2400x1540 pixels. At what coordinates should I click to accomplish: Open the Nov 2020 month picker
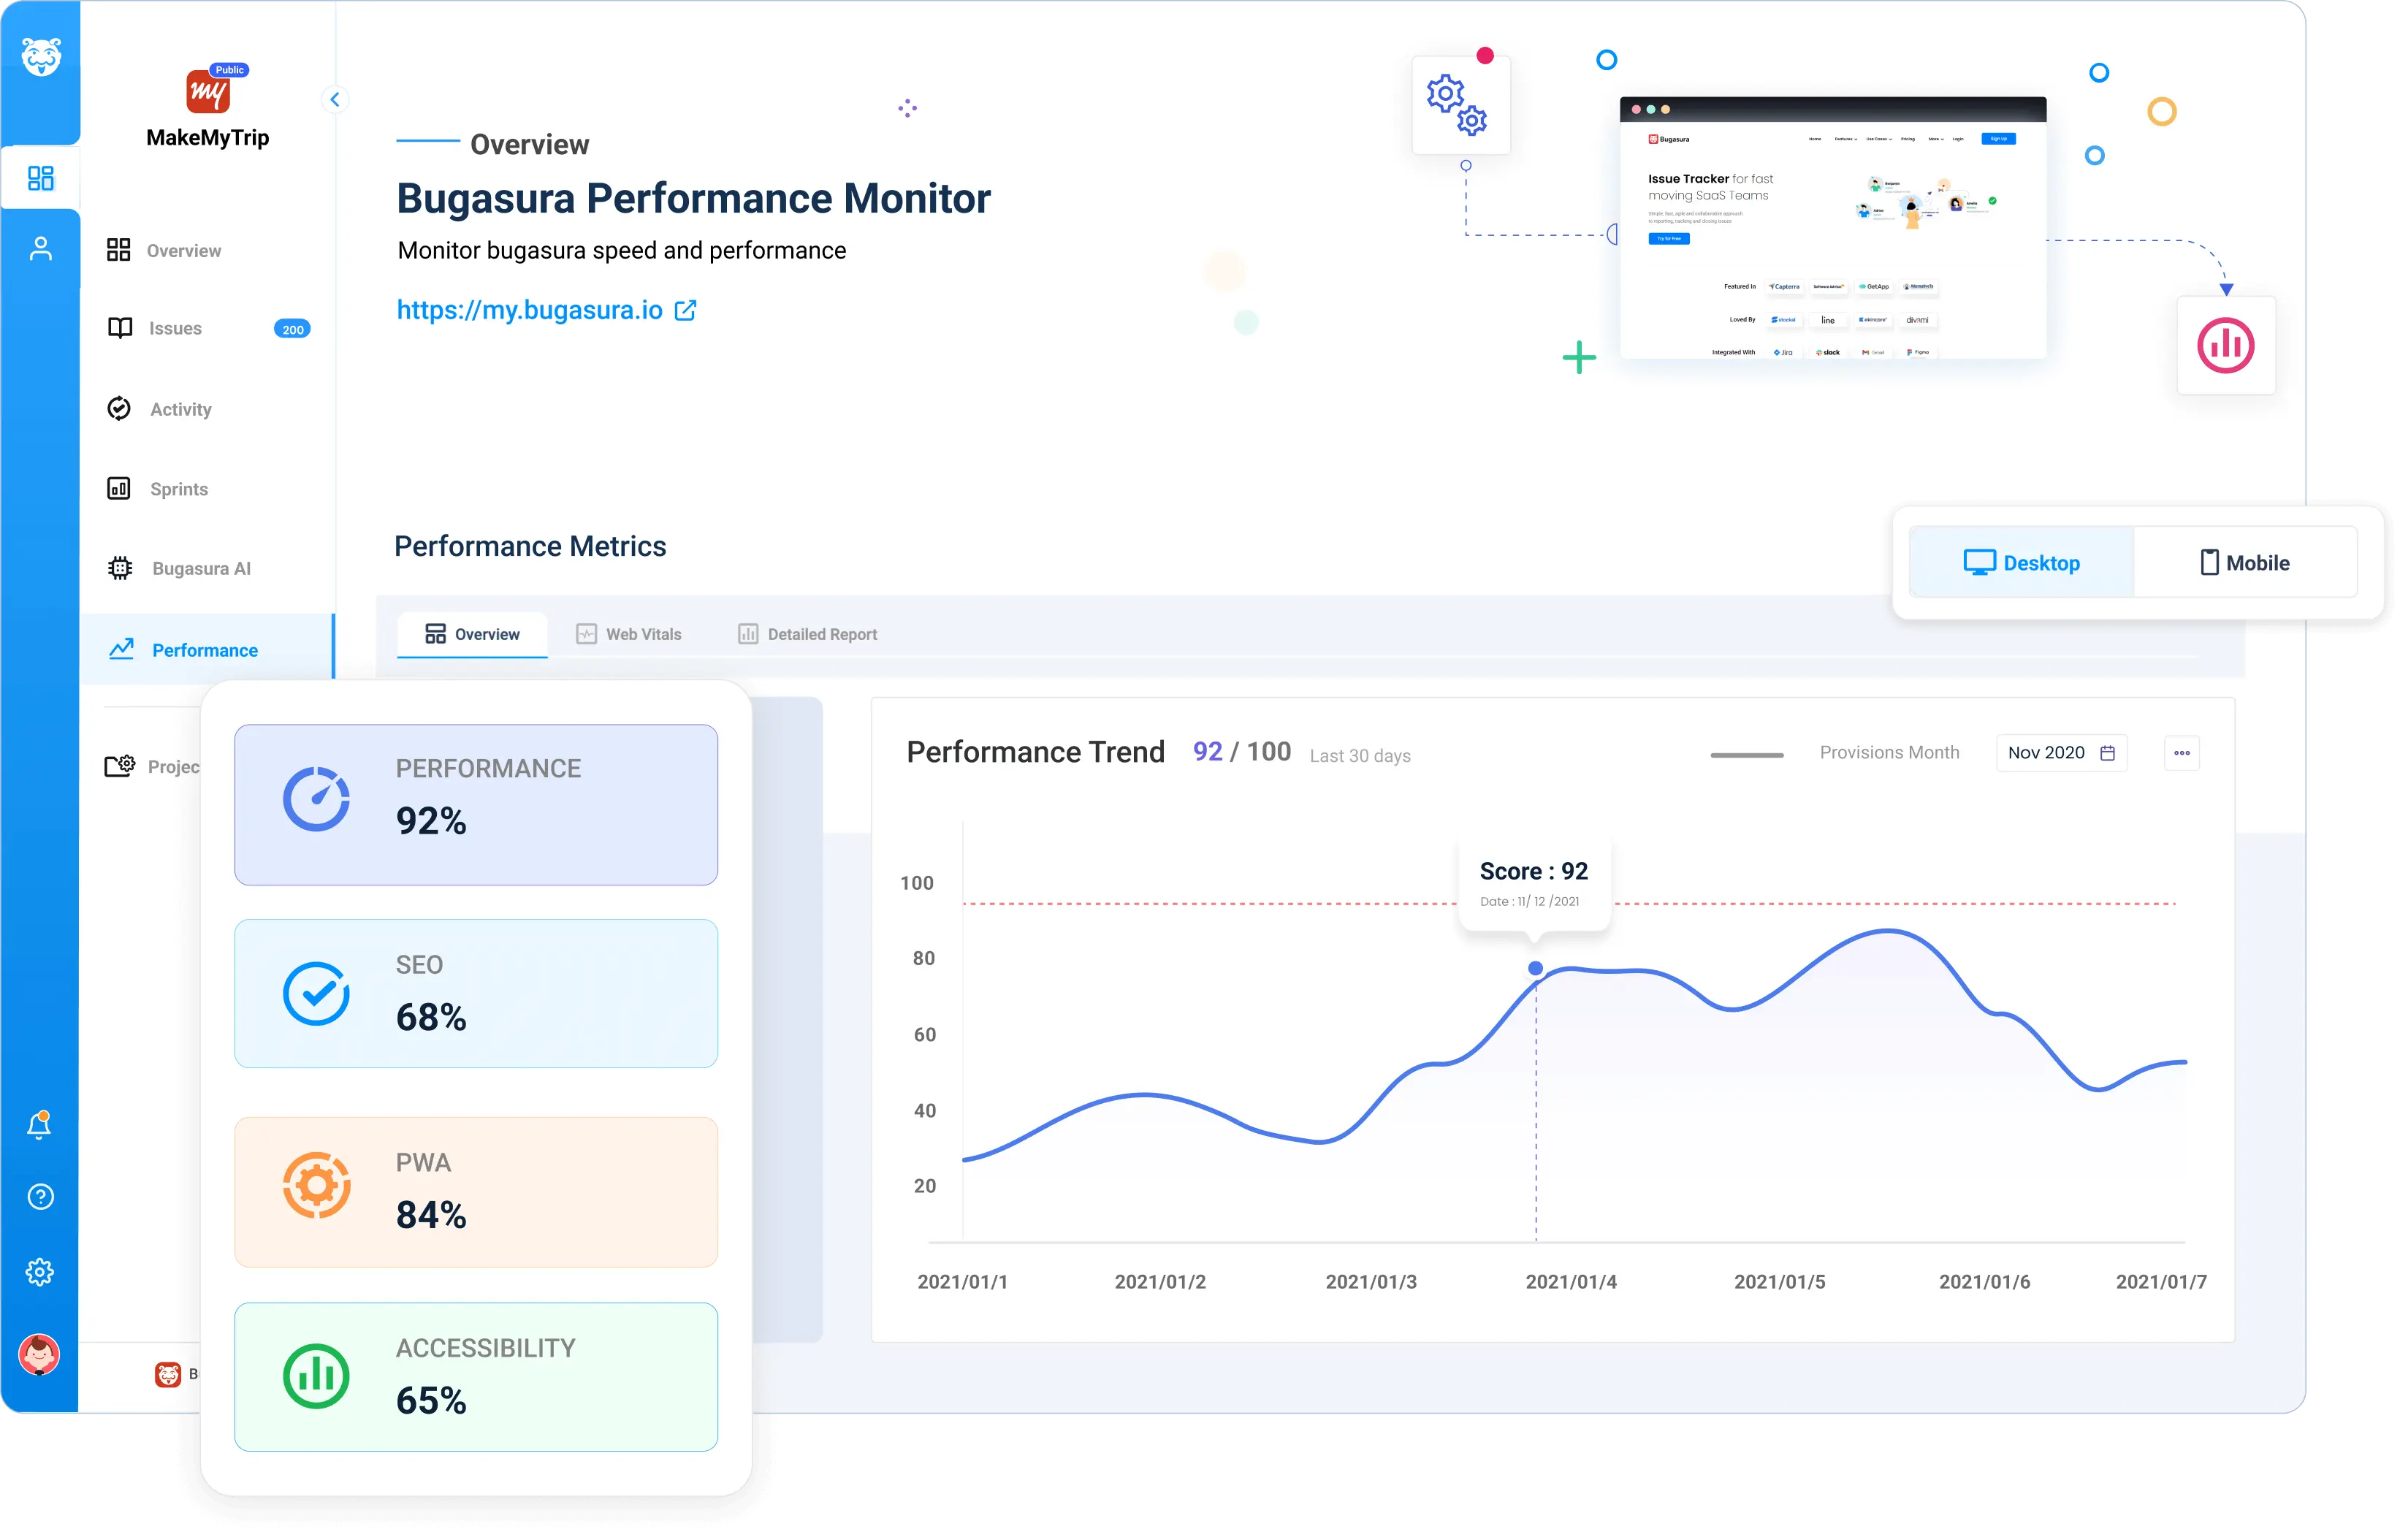(2061, 753)
